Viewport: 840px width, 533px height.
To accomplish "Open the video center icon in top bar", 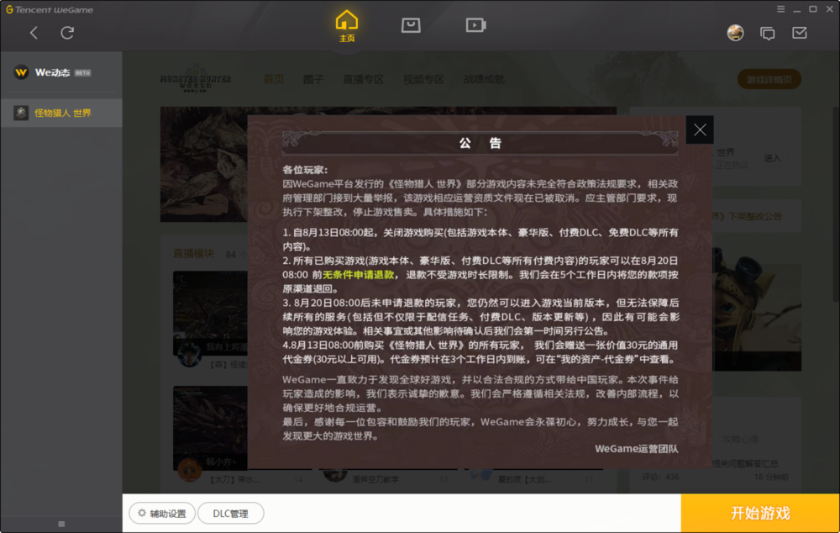I will pos(475,26).
